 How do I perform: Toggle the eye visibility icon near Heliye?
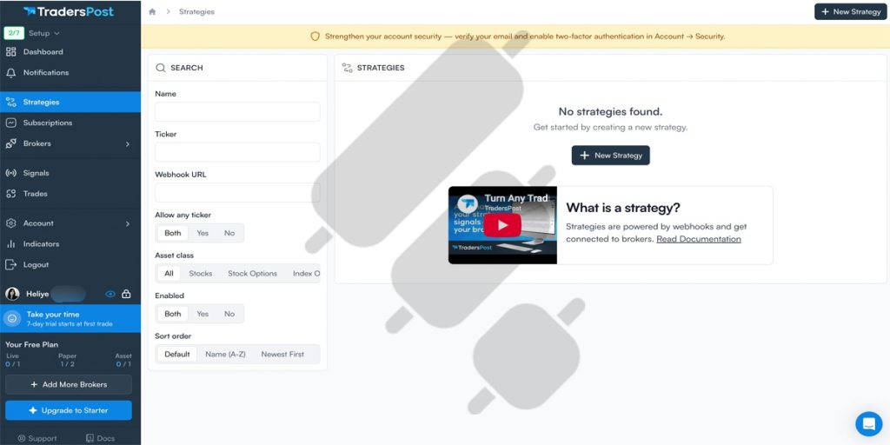[110, 294]
